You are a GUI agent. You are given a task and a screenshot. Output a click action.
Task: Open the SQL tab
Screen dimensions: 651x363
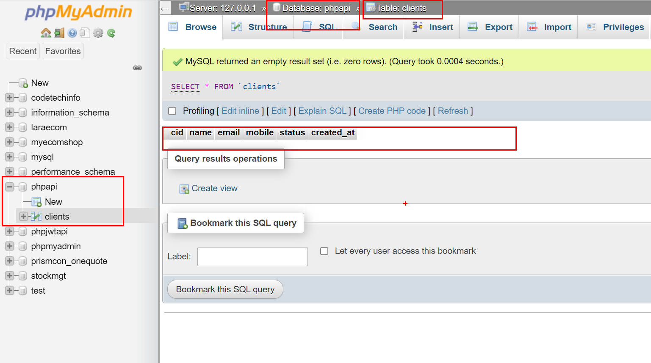coord(319,27)
